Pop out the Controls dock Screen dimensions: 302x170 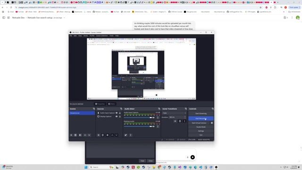[x=213, y=109]
